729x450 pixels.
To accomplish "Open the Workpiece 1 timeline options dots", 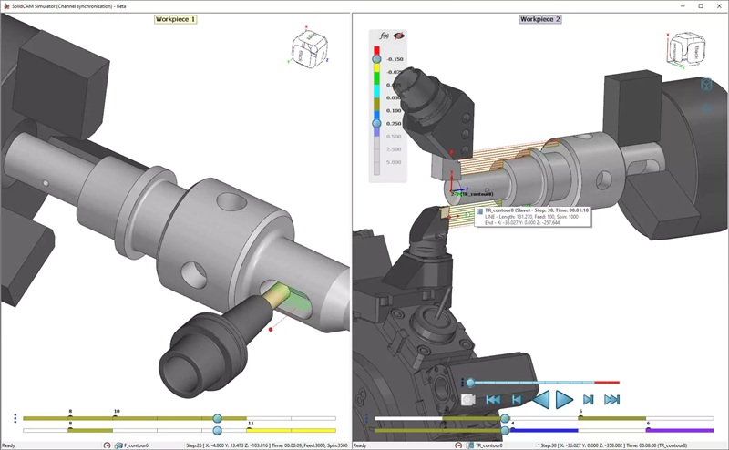I will pyautogui.click(x=15, y=418).
